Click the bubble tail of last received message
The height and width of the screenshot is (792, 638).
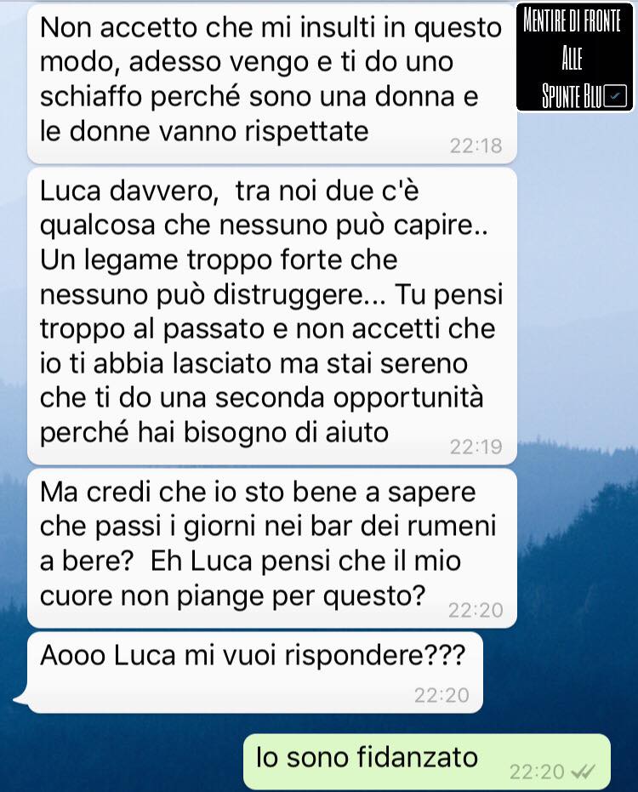pyautogui.click(x=20, y=698)
